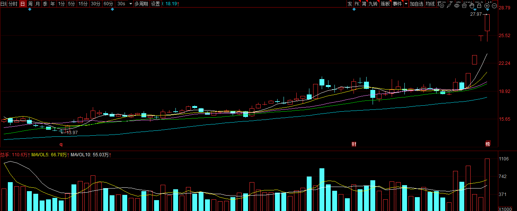This screenshot has width=517, height=211.
Task: Expand the dropdown arrow next to 事件
Action: click(x=406, y=4)
